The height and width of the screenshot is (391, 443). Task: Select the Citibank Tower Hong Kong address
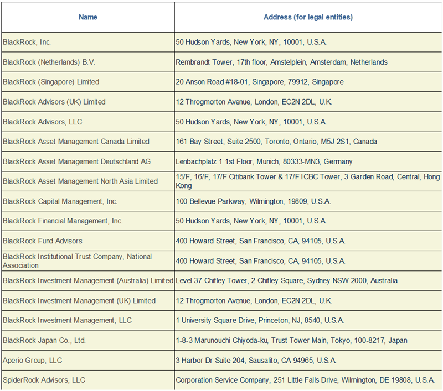coord(308,181)
